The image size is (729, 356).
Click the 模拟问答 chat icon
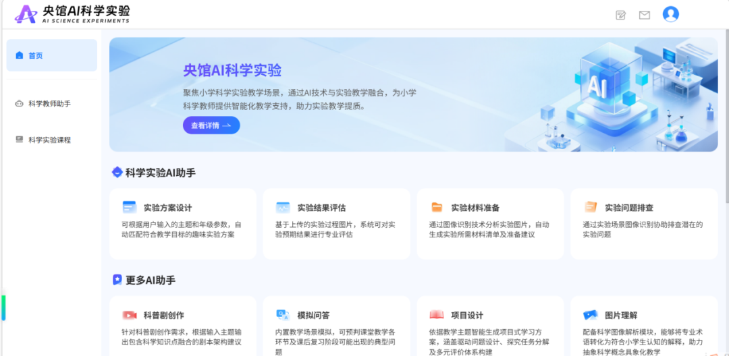point(283,315)
